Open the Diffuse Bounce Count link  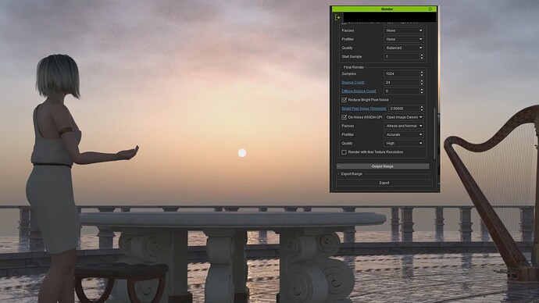(x=359, y=91)
